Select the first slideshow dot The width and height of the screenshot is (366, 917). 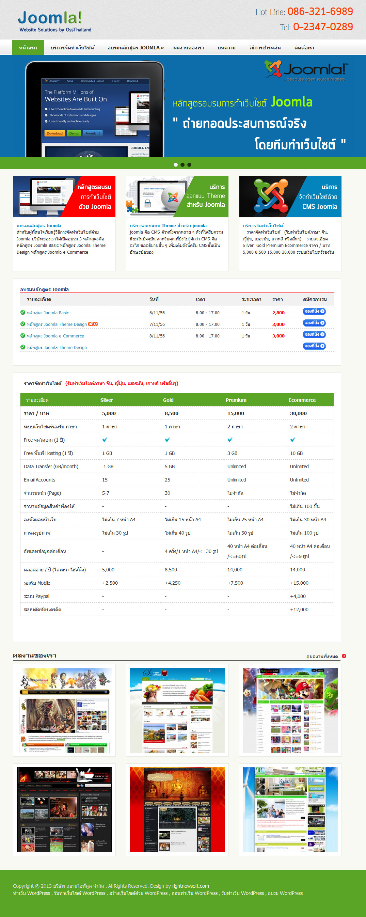tap(176, 164)
